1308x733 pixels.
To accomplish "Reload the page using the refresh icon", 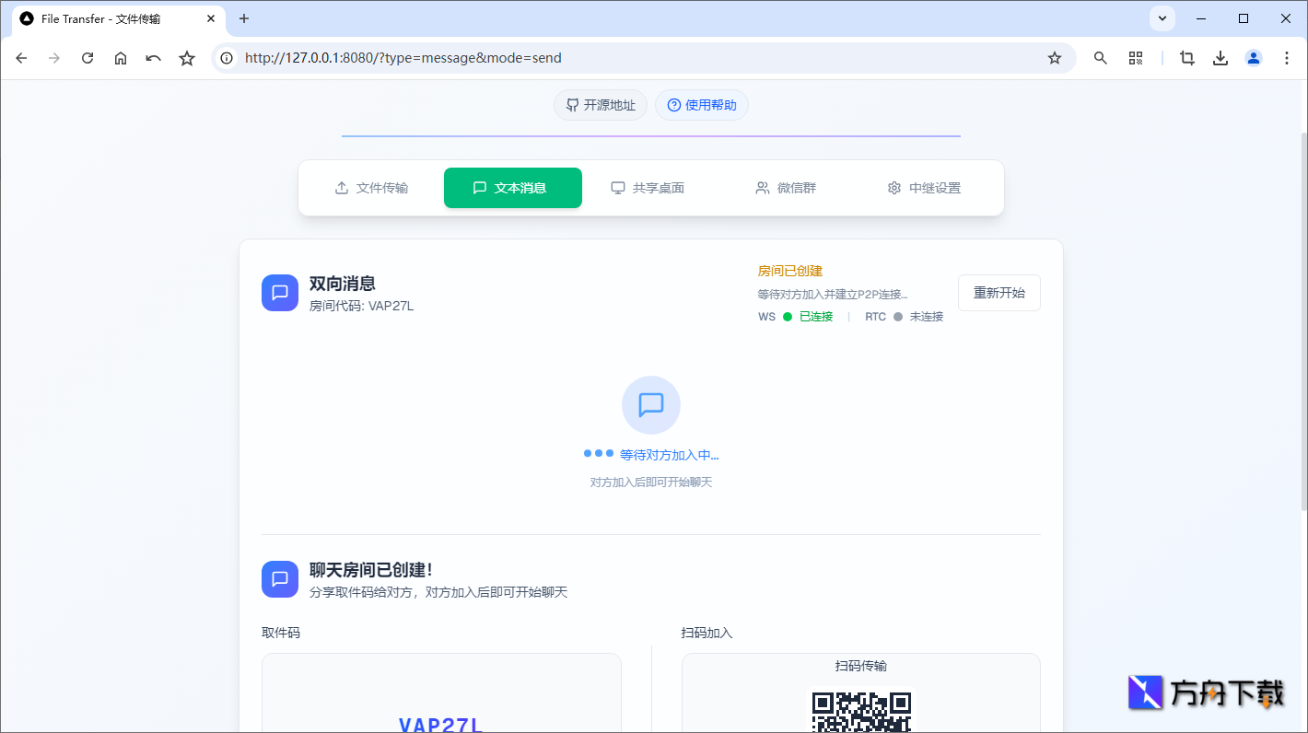I will (x=87, y=57).
